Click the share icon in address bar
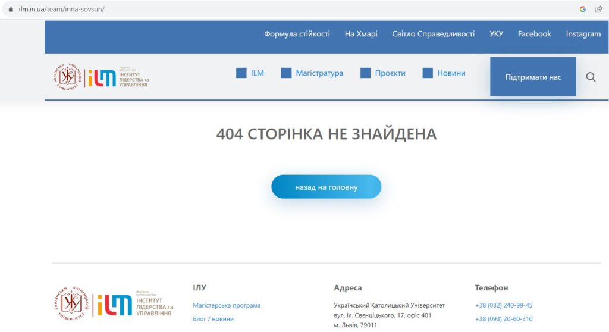Viewport: 609px width, 332px height. [598, 9]
